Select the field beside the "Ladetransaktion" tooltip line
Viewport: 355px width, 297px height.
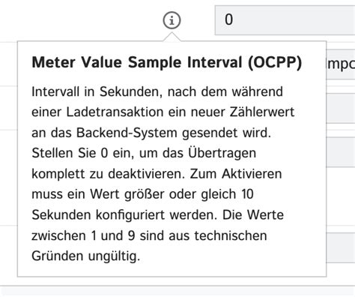[x=341, y=108]
